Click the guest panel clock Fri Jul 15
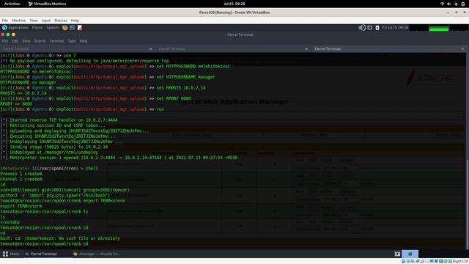This screenshot has height=264, width=469. pos(395,28)
